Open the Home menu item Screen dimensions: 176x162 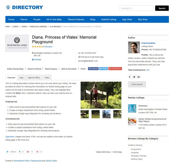(11, 19)
